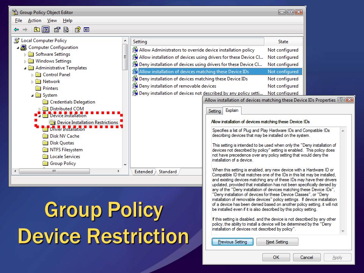Click the console tree vertical scrollbar thumb
The image size is (364, 273).
[x=125, y=57]
